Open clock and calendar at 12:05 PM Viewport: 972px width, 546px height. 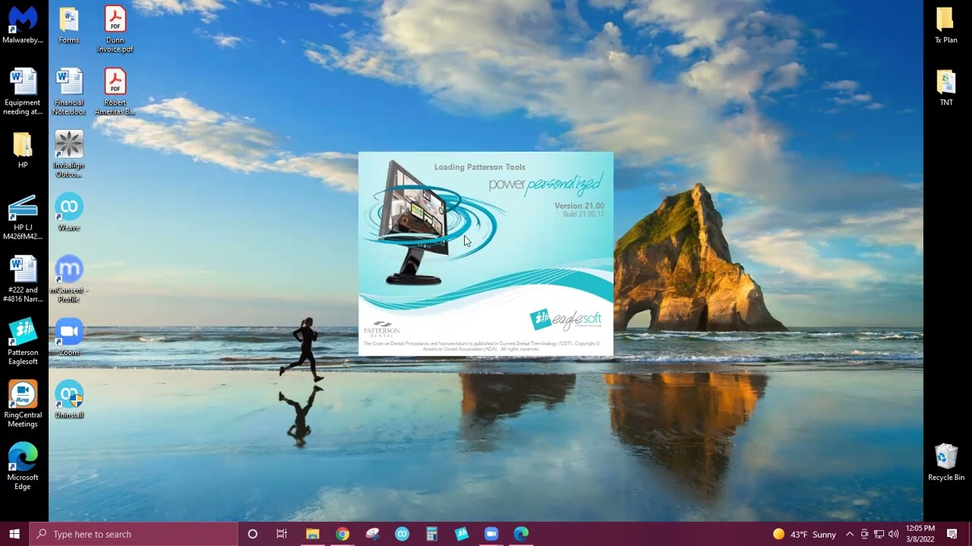(x=920, y=534)
